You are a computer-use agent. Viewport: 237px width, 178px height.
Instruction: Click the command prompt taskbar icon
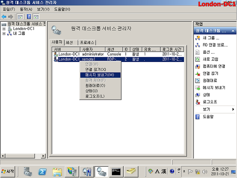point(116,171)
